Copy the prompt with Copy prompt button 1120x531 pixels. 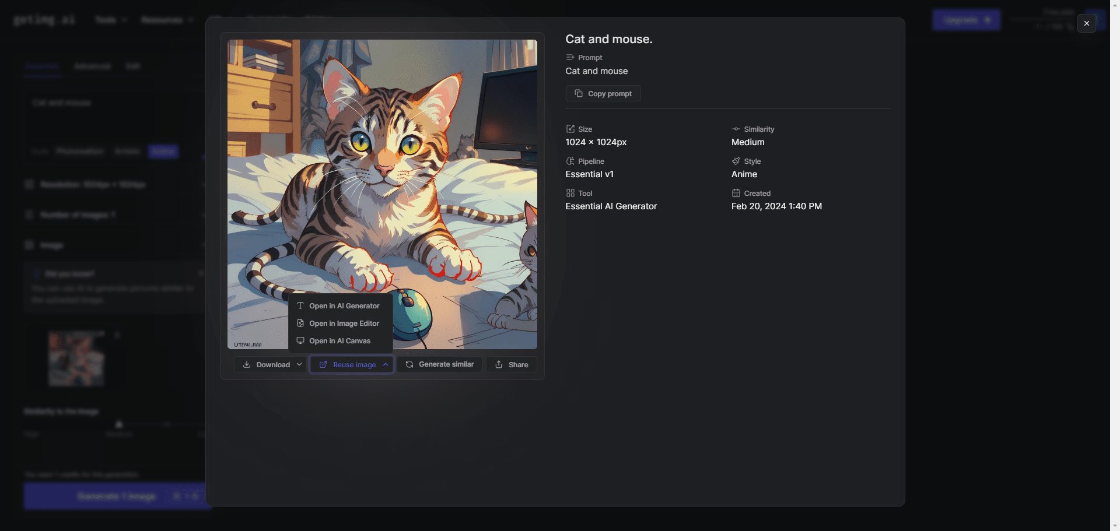pos(603,93)
